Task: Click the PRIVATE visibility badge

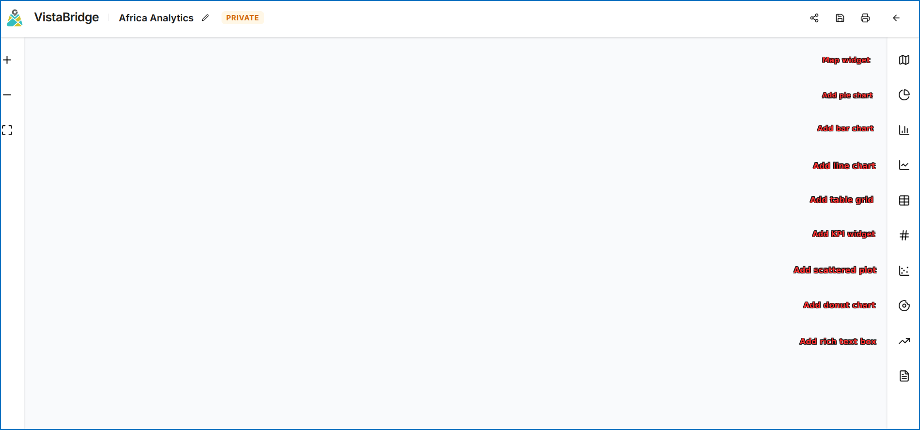Action: pos(242,18)
